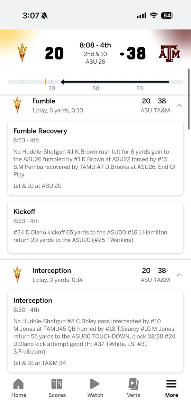Tap the pitchfork icon beside Interception drive
This screenshot has height=415, width=191.
point(17,275)
